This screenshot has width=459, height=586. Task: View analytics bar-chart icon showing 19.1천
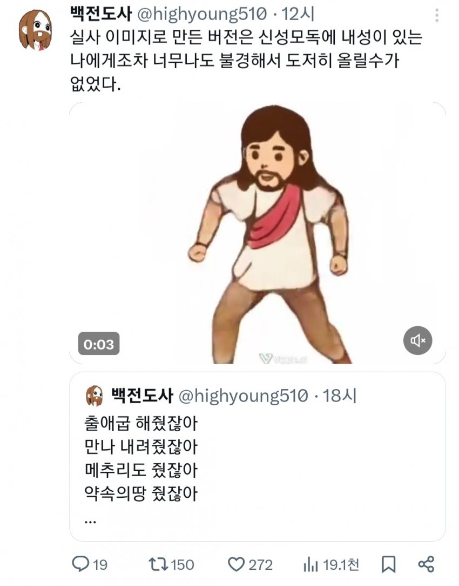[310, 564]
